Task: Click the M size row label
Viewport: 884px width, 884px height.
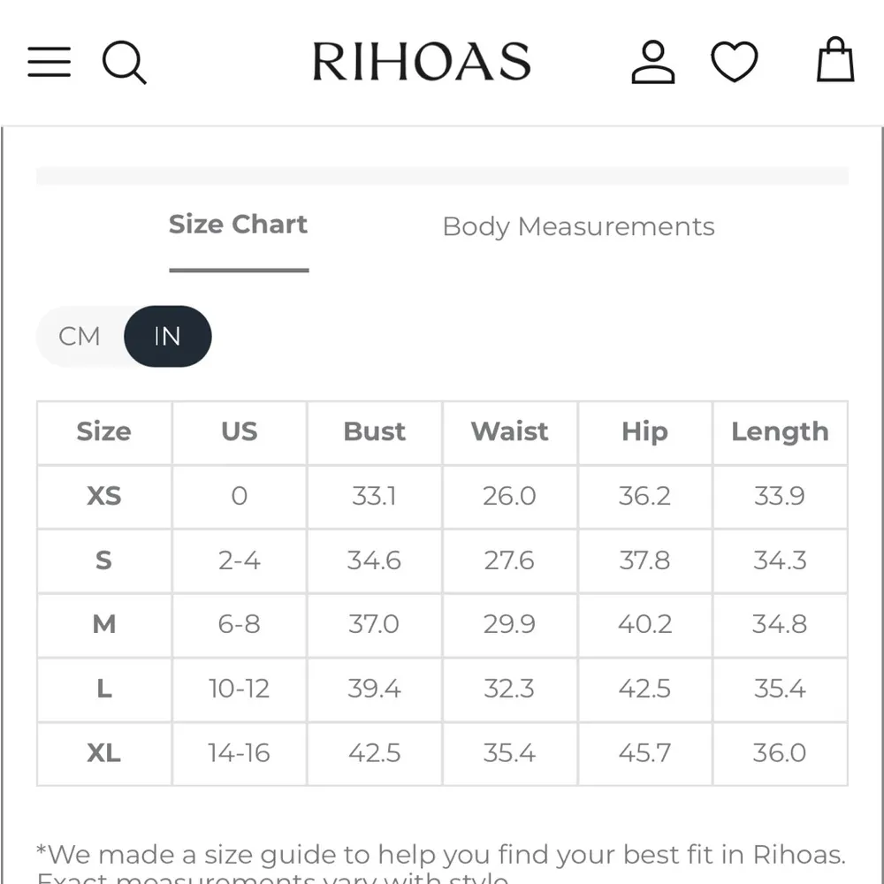Action: (104, 625)
